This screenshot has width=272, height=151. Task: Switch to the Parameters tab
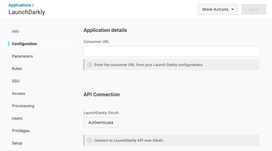click(x=22, y=56)
